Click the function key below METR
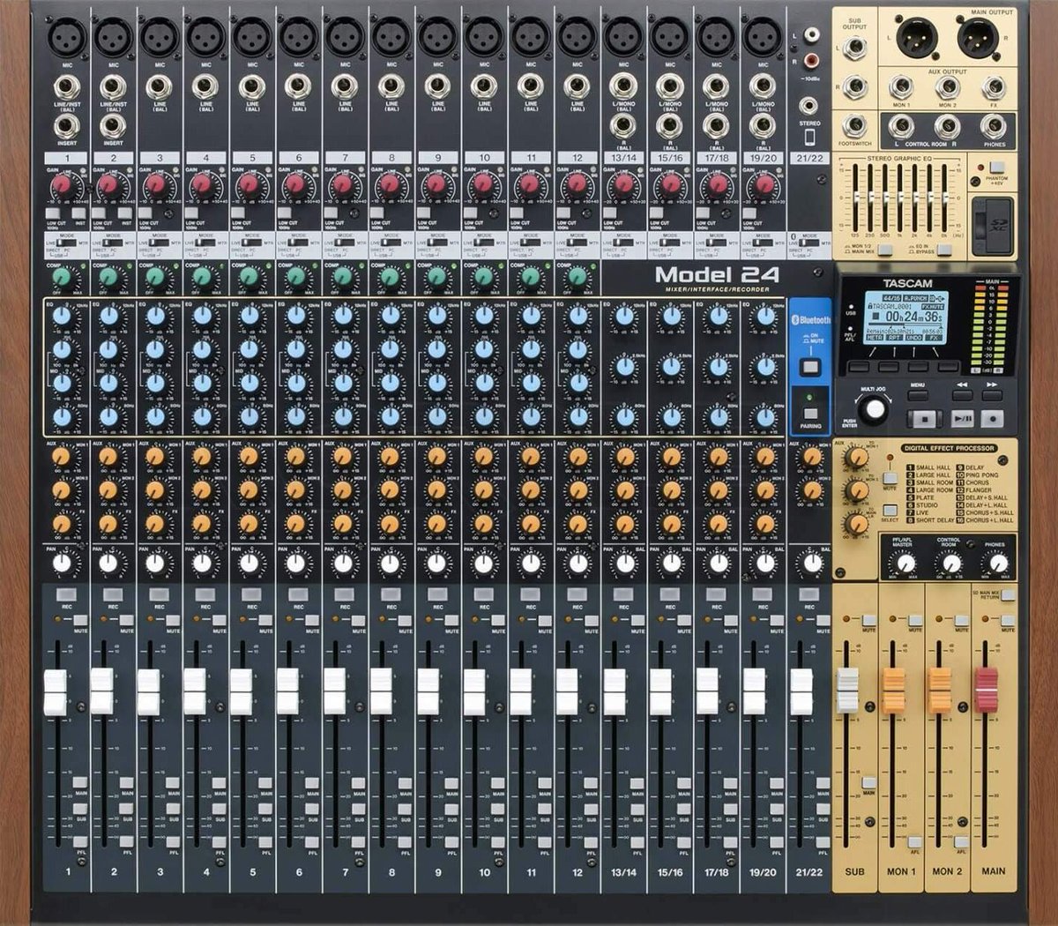Screen dimensions: 1058x926 858,366
